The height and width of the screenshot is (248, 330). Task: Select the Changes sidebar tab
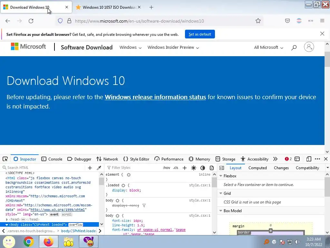click(x=281, y=168)
